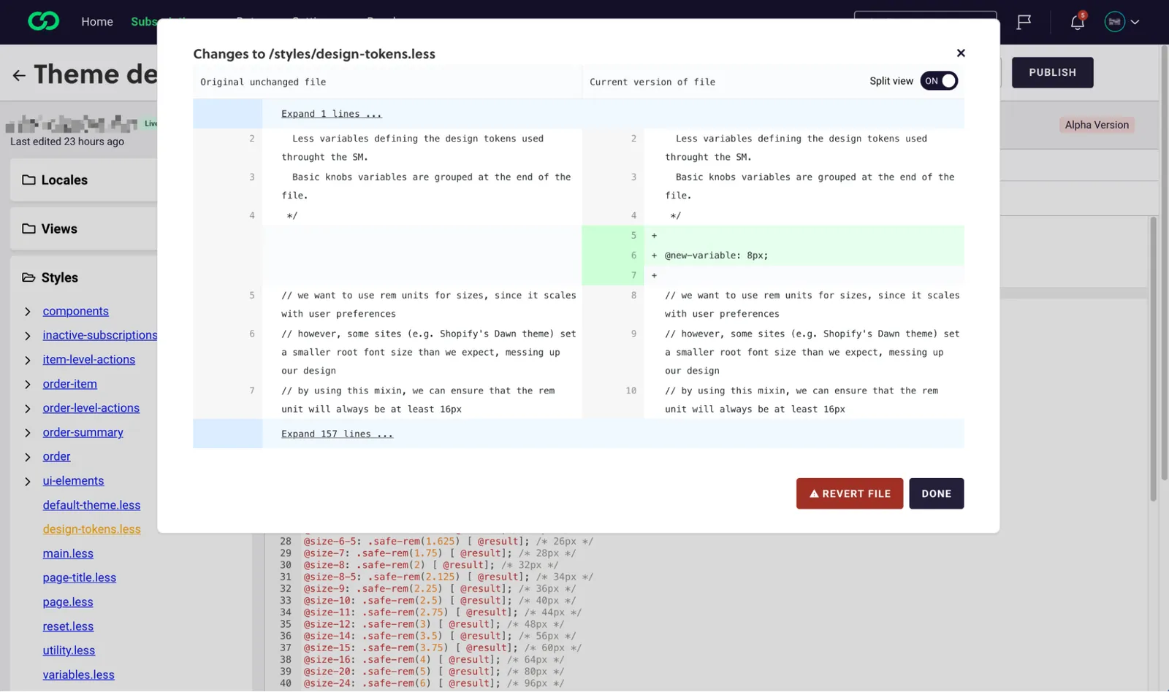The height and width of the screenshot is (692, 1169).
Task: Open the Subscriptions menu item
Action: (x=144, y=22)
